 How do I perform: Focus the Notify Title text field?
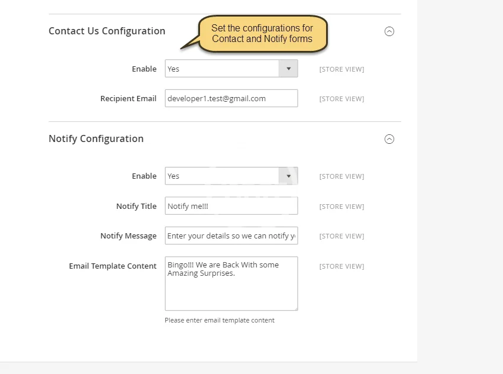pyautogui.click(x=231, y=206)
